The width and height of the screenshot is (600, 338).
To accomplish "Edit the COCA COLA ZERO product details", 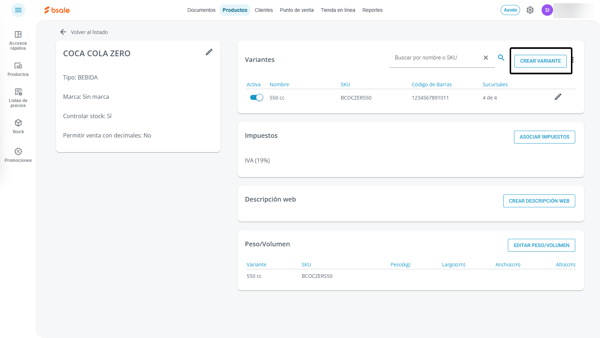I will point(209,52).
